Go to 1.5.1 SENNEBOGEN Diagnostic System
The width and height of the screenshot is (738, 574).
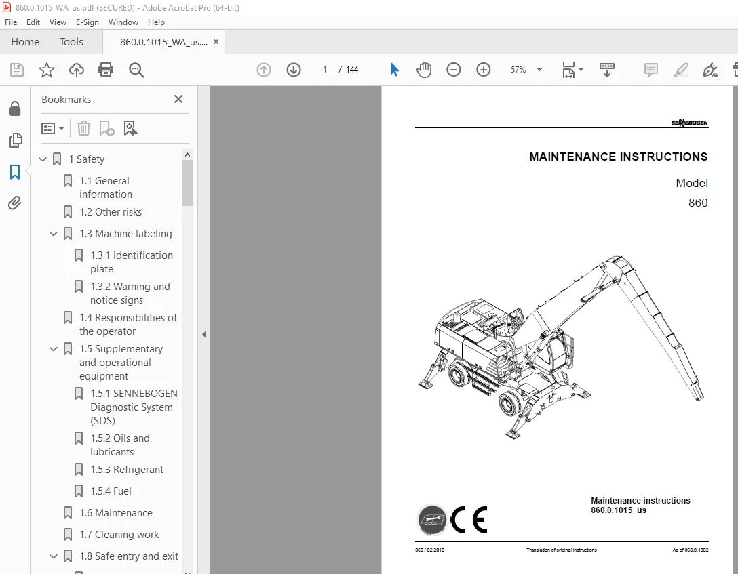(134, 407)
